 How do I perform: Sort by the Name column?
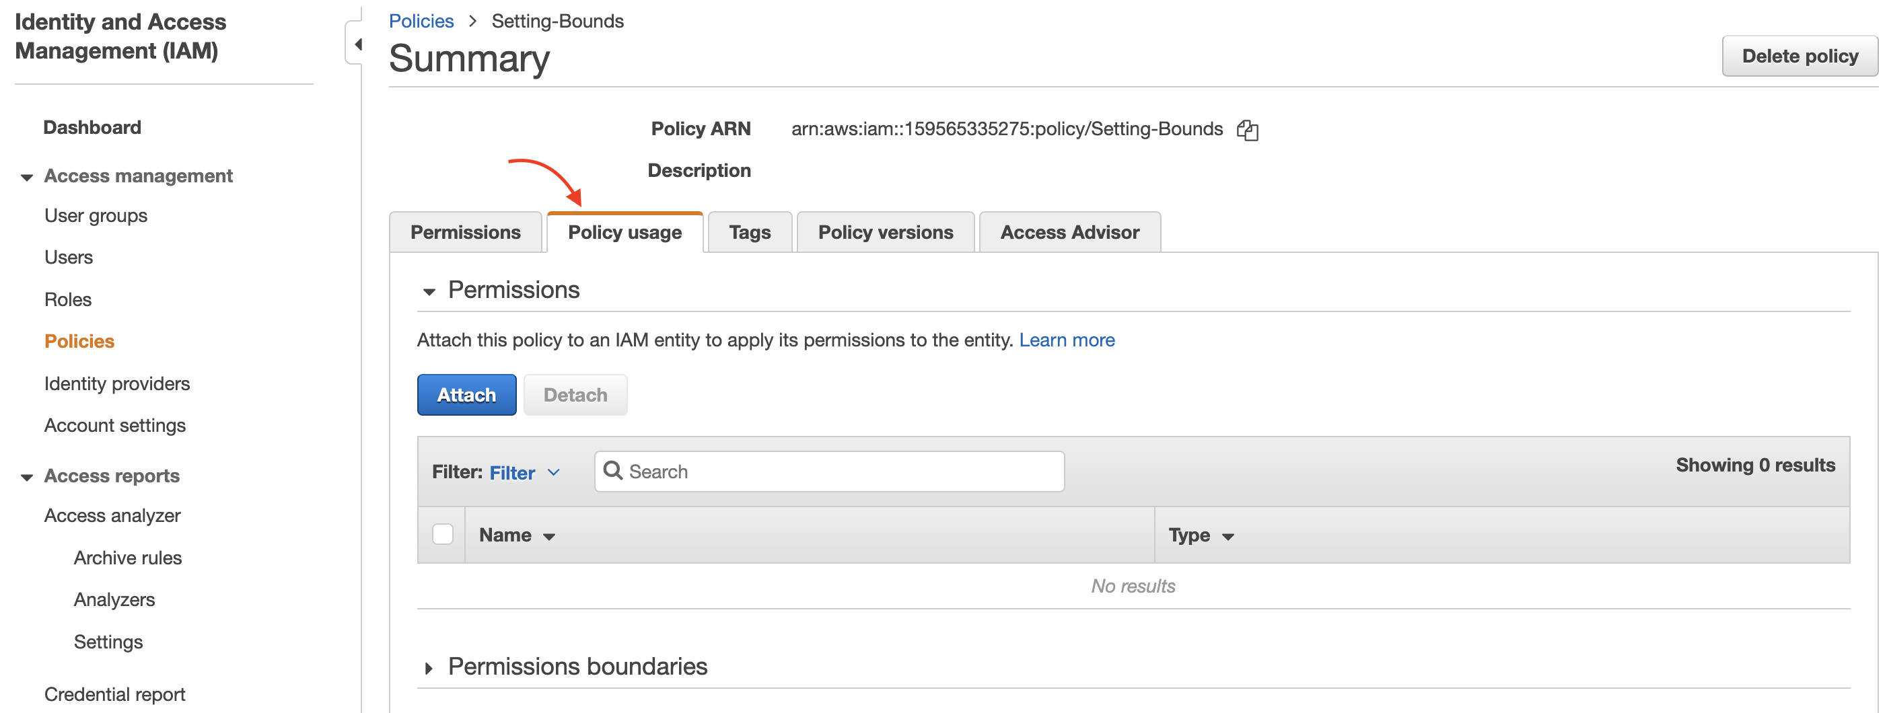tap(517, 535)
